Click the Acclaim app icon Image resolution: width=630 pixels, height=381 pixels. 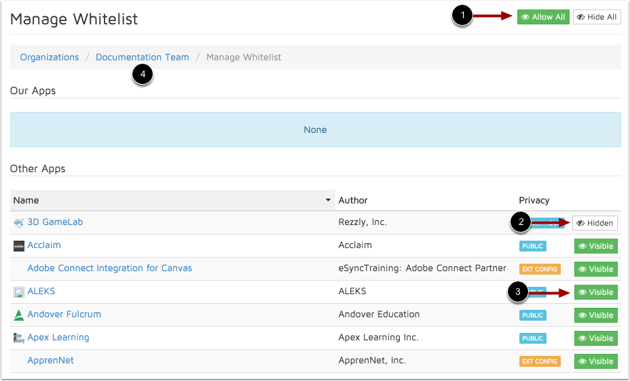[19, 246]
